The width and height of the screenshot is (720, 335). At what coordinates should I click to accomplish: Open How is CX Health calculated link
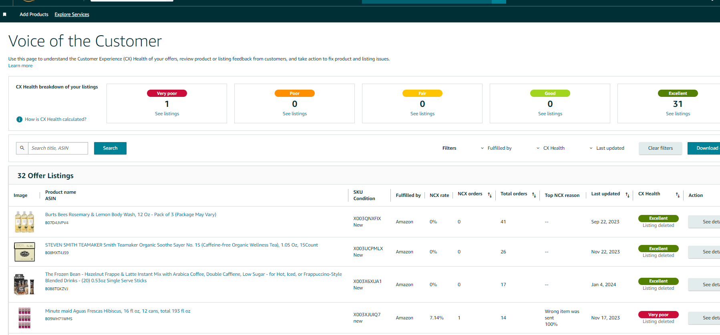56,119
